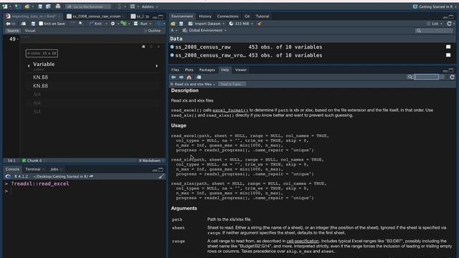Expand the ss_2008_census_raw_vro… data object

172,55
